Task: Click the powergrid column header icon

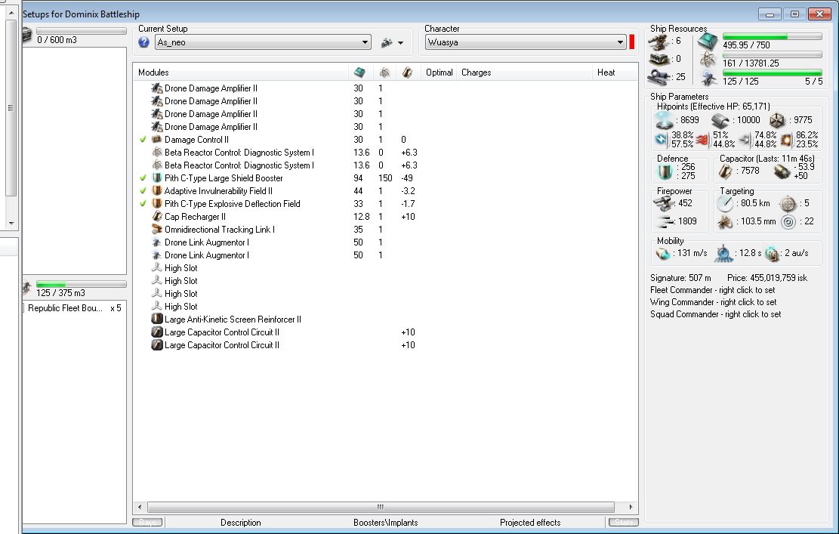Action: [x=384, y=73]
